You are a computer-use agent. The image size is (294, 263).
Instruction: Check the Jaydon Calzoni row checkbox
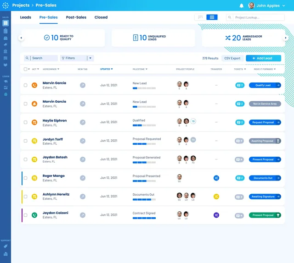(26, 215)
